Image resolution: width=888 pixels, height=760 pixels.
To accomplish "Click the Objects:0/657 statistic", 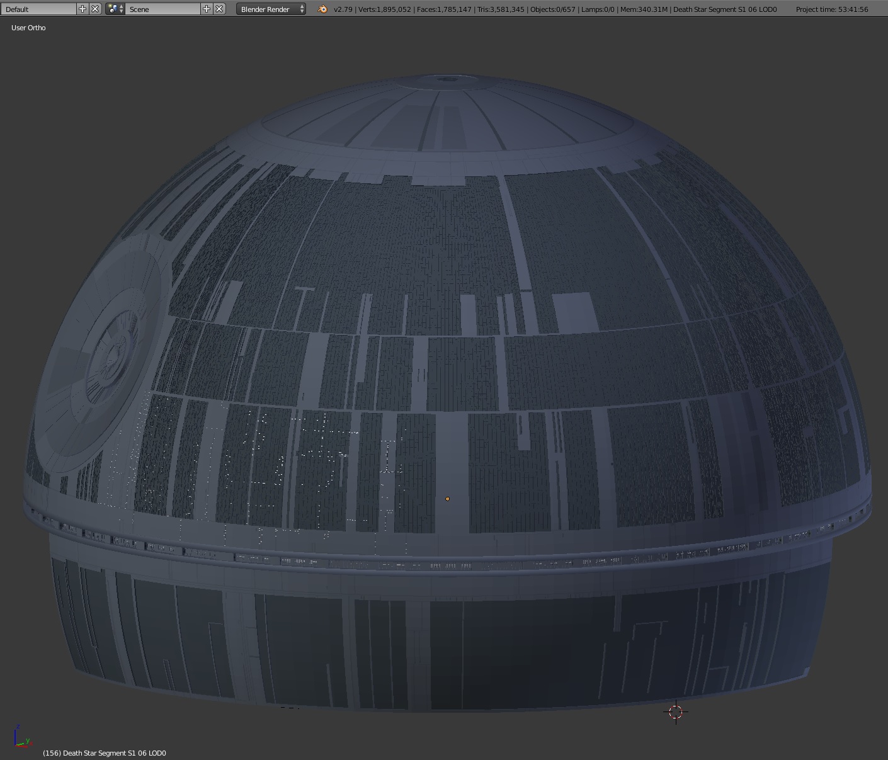I will 553,9.
